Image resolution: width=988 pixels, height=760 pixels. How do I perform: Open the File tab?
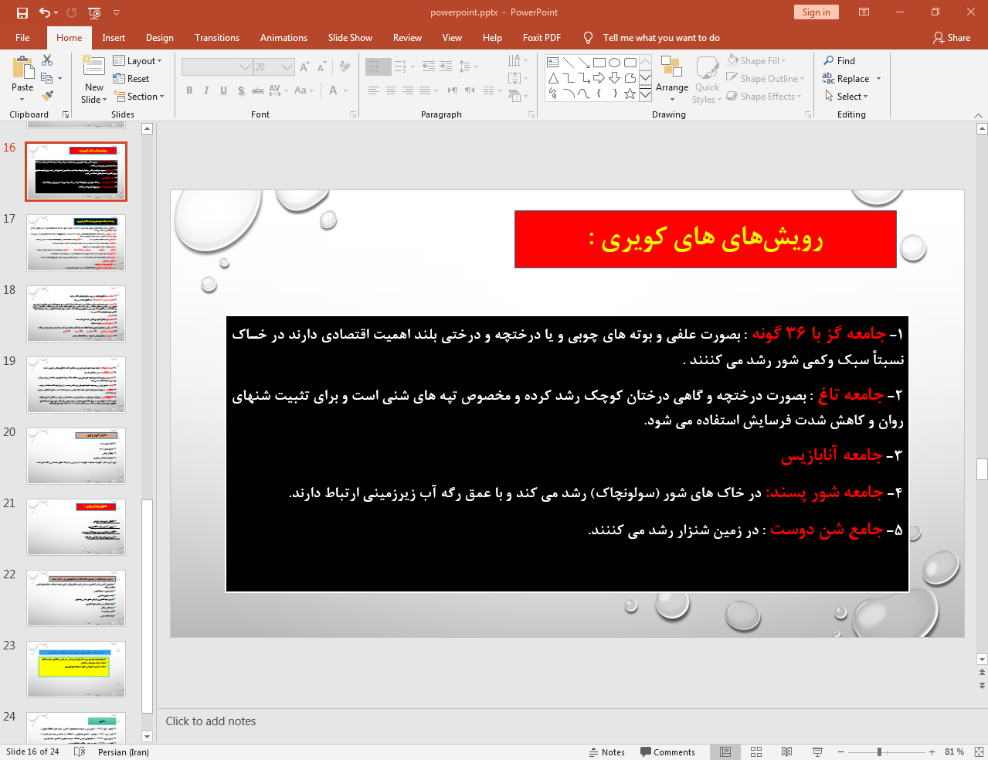coord(22,38)
